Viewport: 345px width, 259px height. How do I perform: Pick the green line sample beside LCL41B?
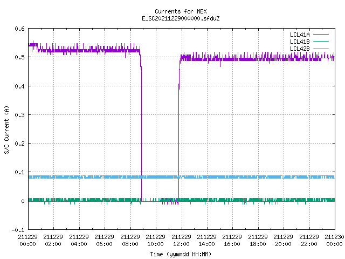pyautogui.click(x=321, y=41)
